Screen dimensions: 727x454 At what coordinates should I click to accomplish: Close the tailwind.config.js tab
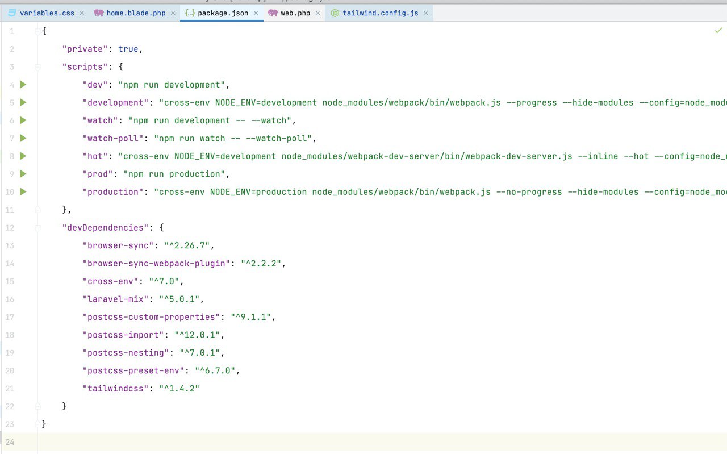point(425,13)
